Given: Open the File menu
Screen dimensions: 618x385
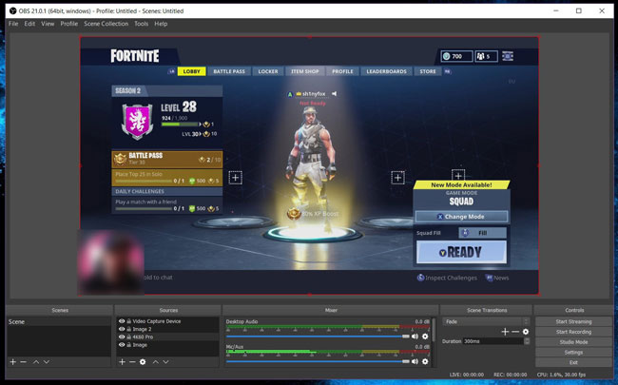Looking at the screenshot, I should [x=13, y=24].
